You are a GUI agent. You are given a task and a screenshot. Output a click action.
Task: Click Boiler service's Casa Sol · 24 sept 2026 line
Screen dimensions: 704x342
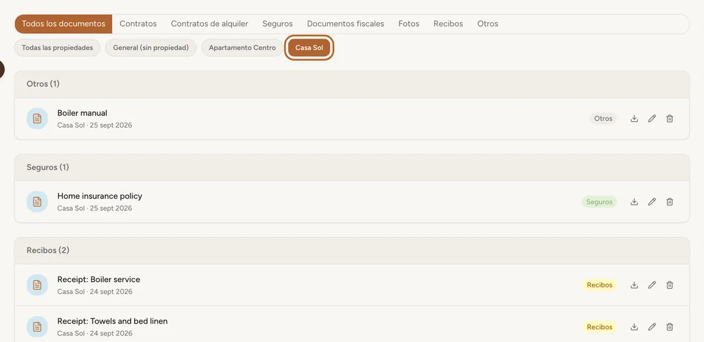tap(95, 292)
